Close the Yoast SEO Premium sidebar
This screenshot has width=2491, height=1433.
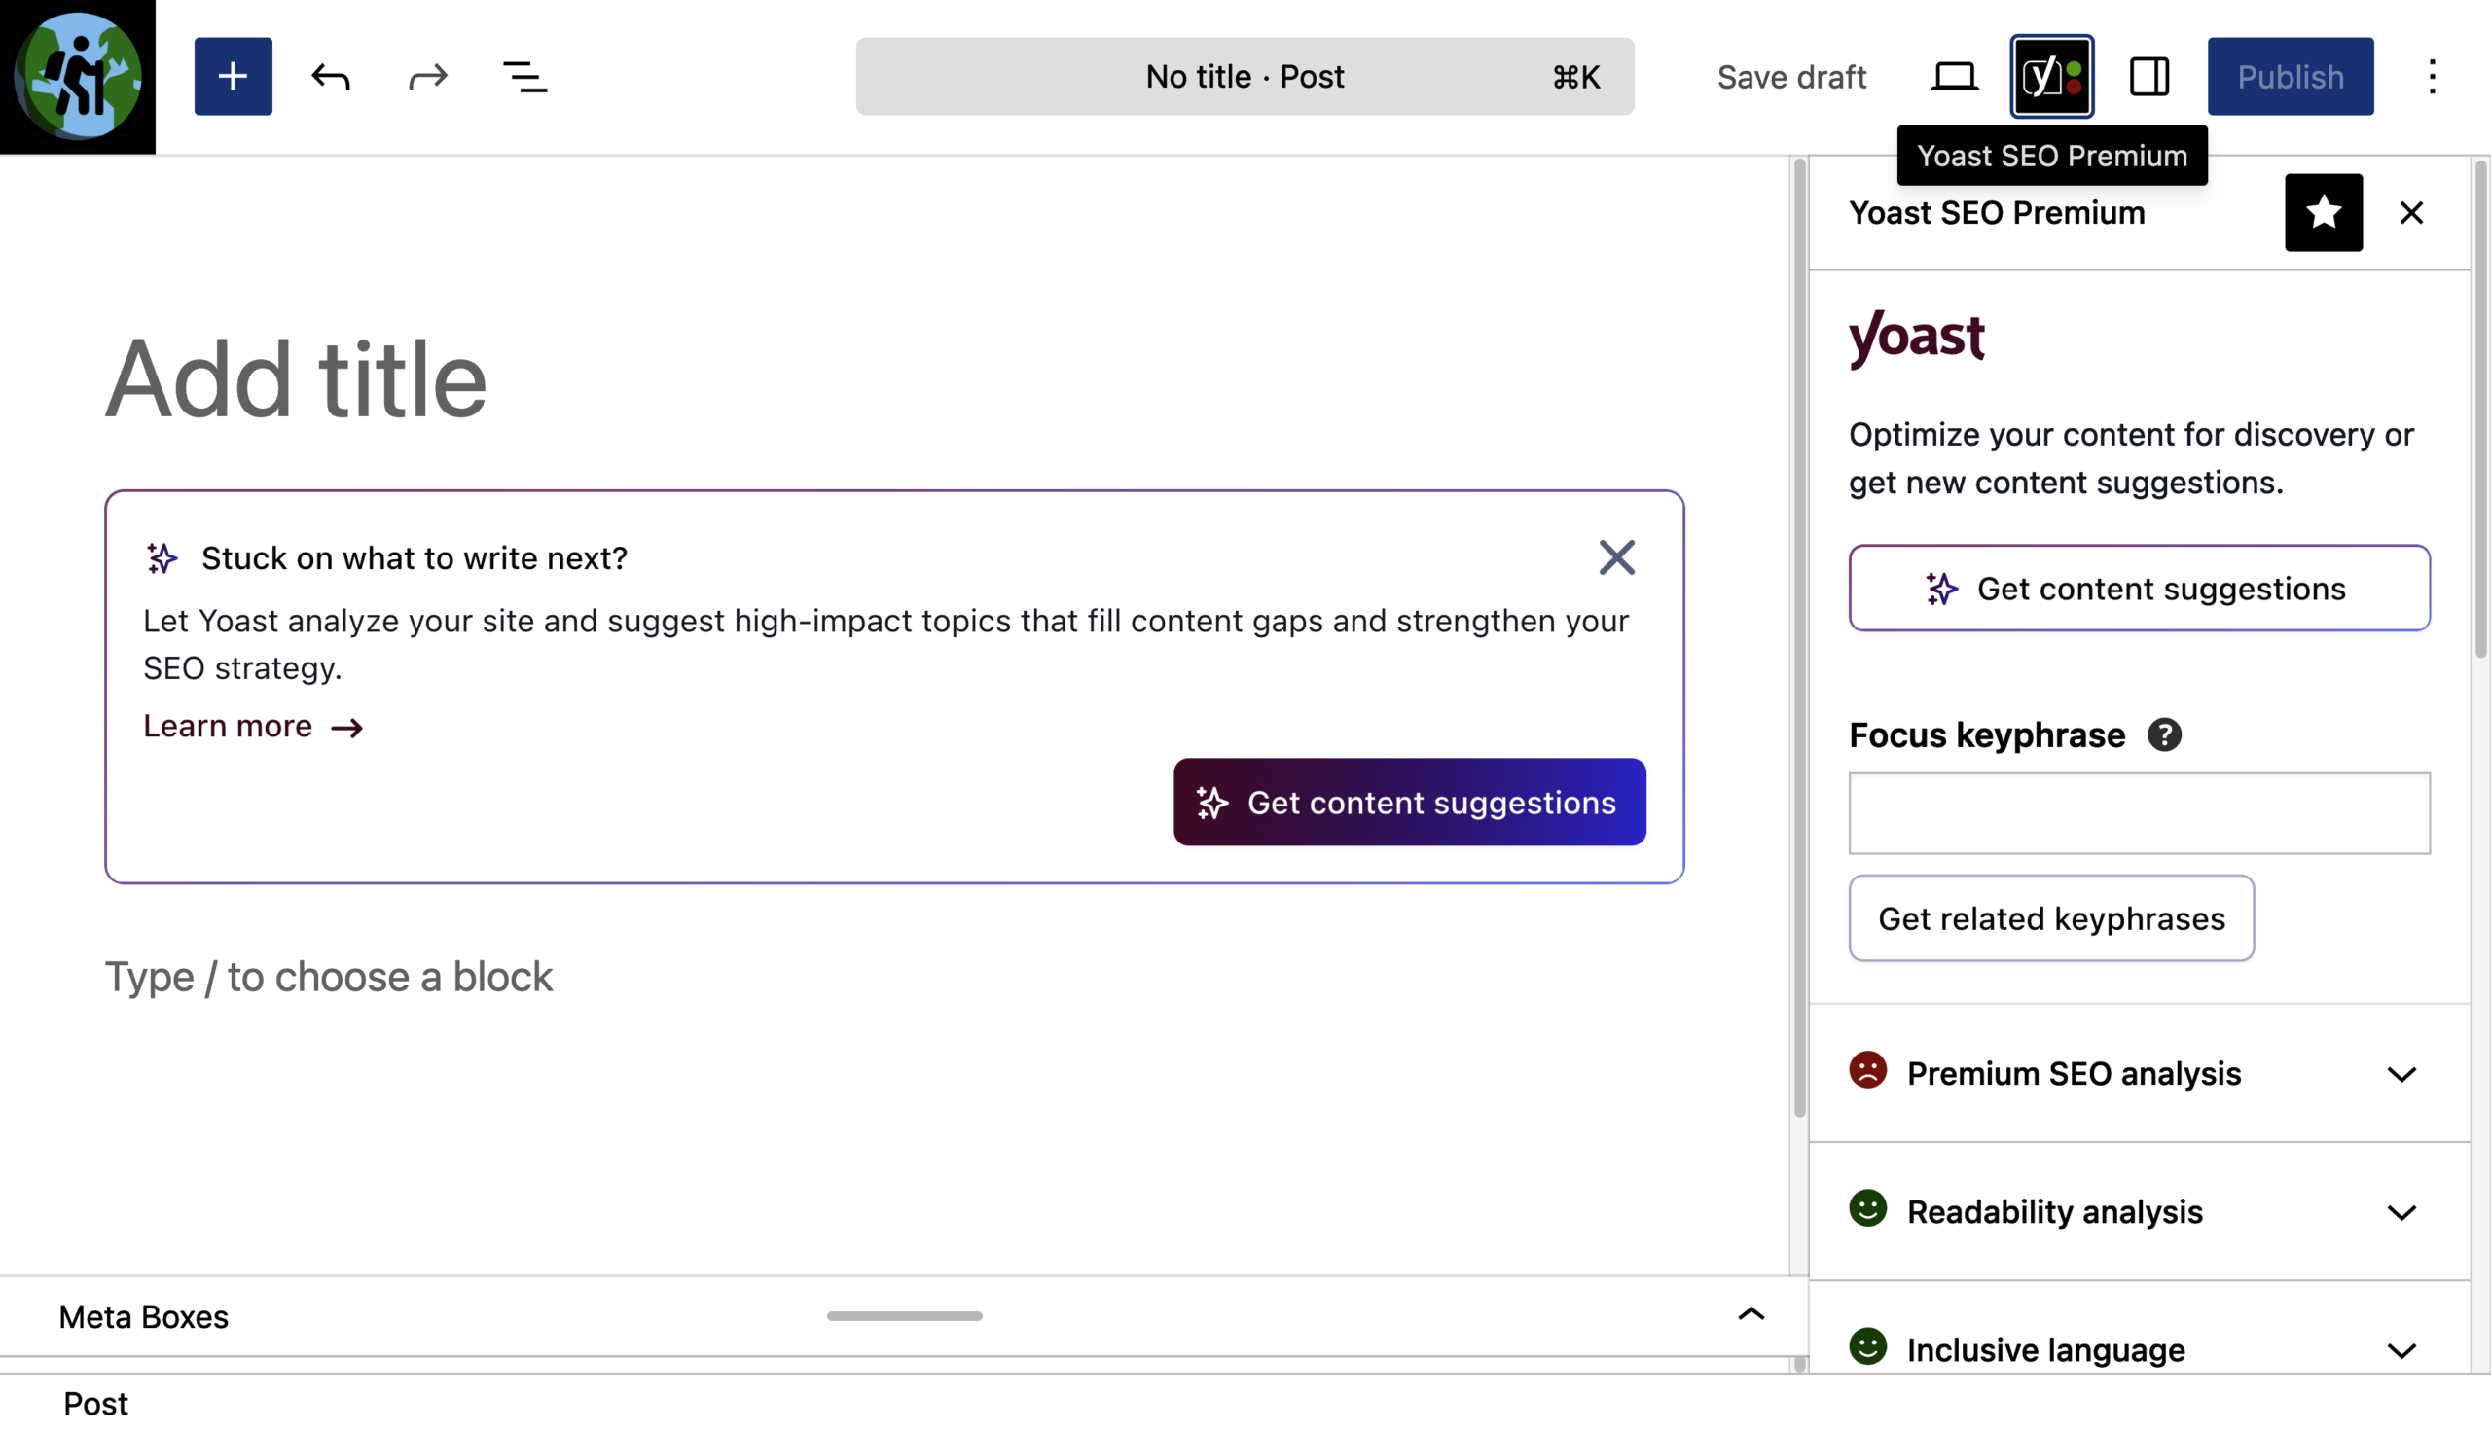coord(2411,213)
